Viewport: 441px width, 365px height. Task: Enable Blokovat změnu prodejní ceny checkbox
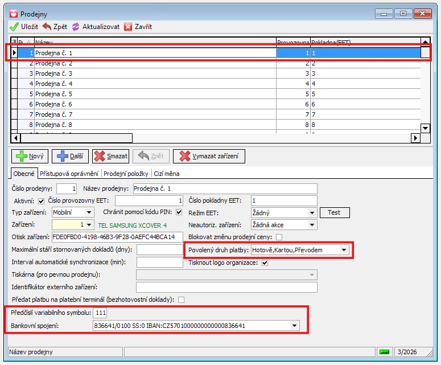(x=279, y=237)
